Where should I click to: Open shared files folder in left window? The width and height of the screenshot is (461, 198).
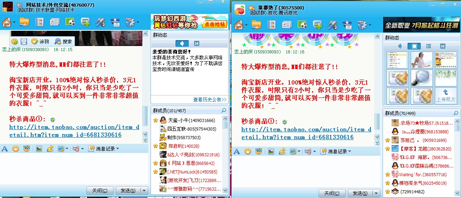pyautogui.click(x=25, y=22)
